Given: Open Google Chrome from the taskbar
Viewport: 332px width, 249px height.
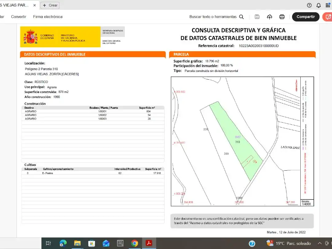Looking at the screenshot, I should click(134, 243).
